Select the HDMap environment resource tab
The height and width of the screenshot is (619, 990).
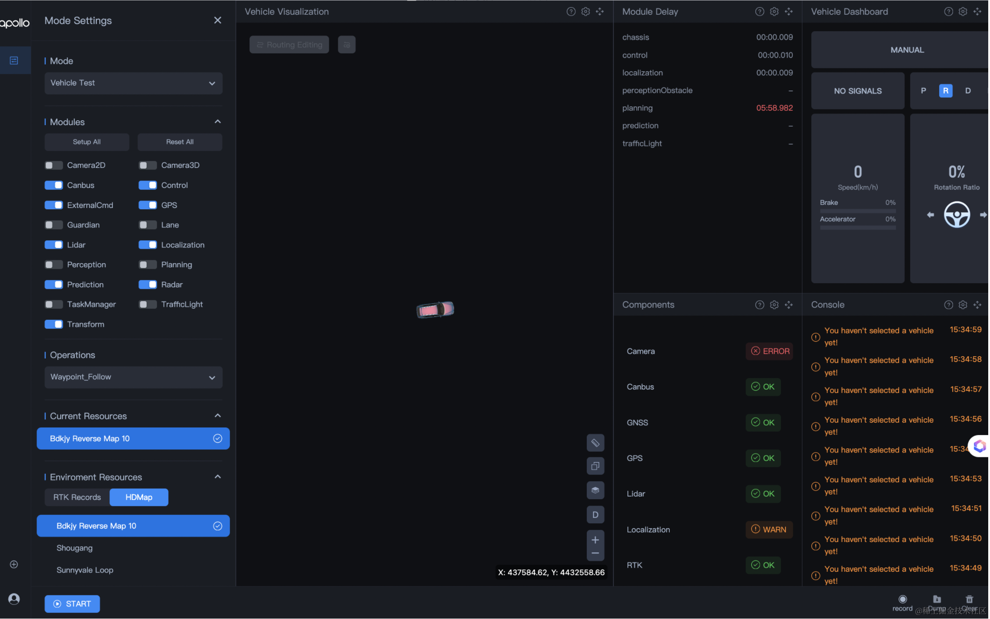coord(139,497)
